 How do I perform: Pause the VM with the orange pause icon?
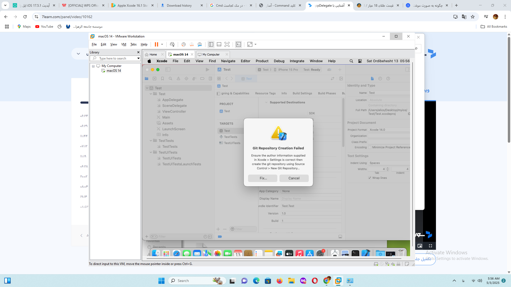pyautogui.click(x=156, y=44)
